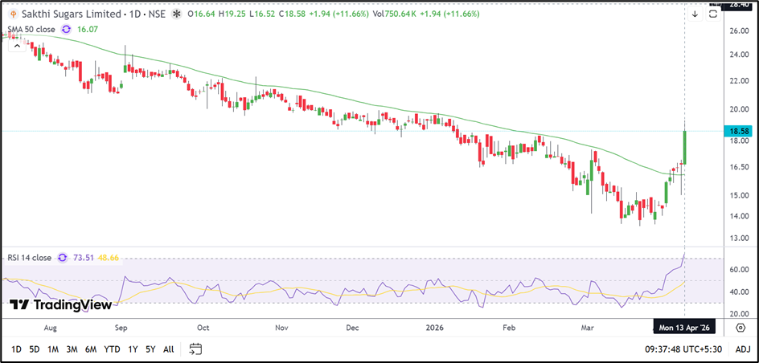Click the fullscreen frame icon at top right
This screenshot has width=759, height=363.
point(712,14)
